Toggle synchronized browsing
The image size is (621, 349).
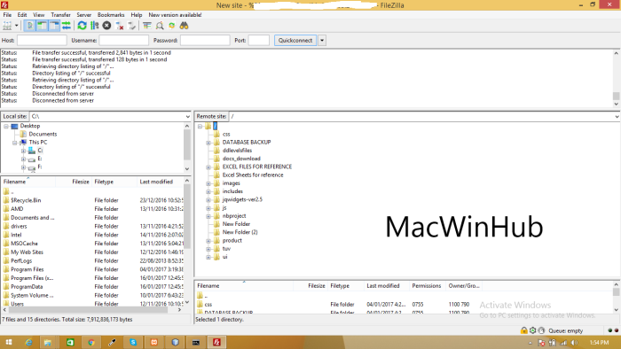pos(171,26)
